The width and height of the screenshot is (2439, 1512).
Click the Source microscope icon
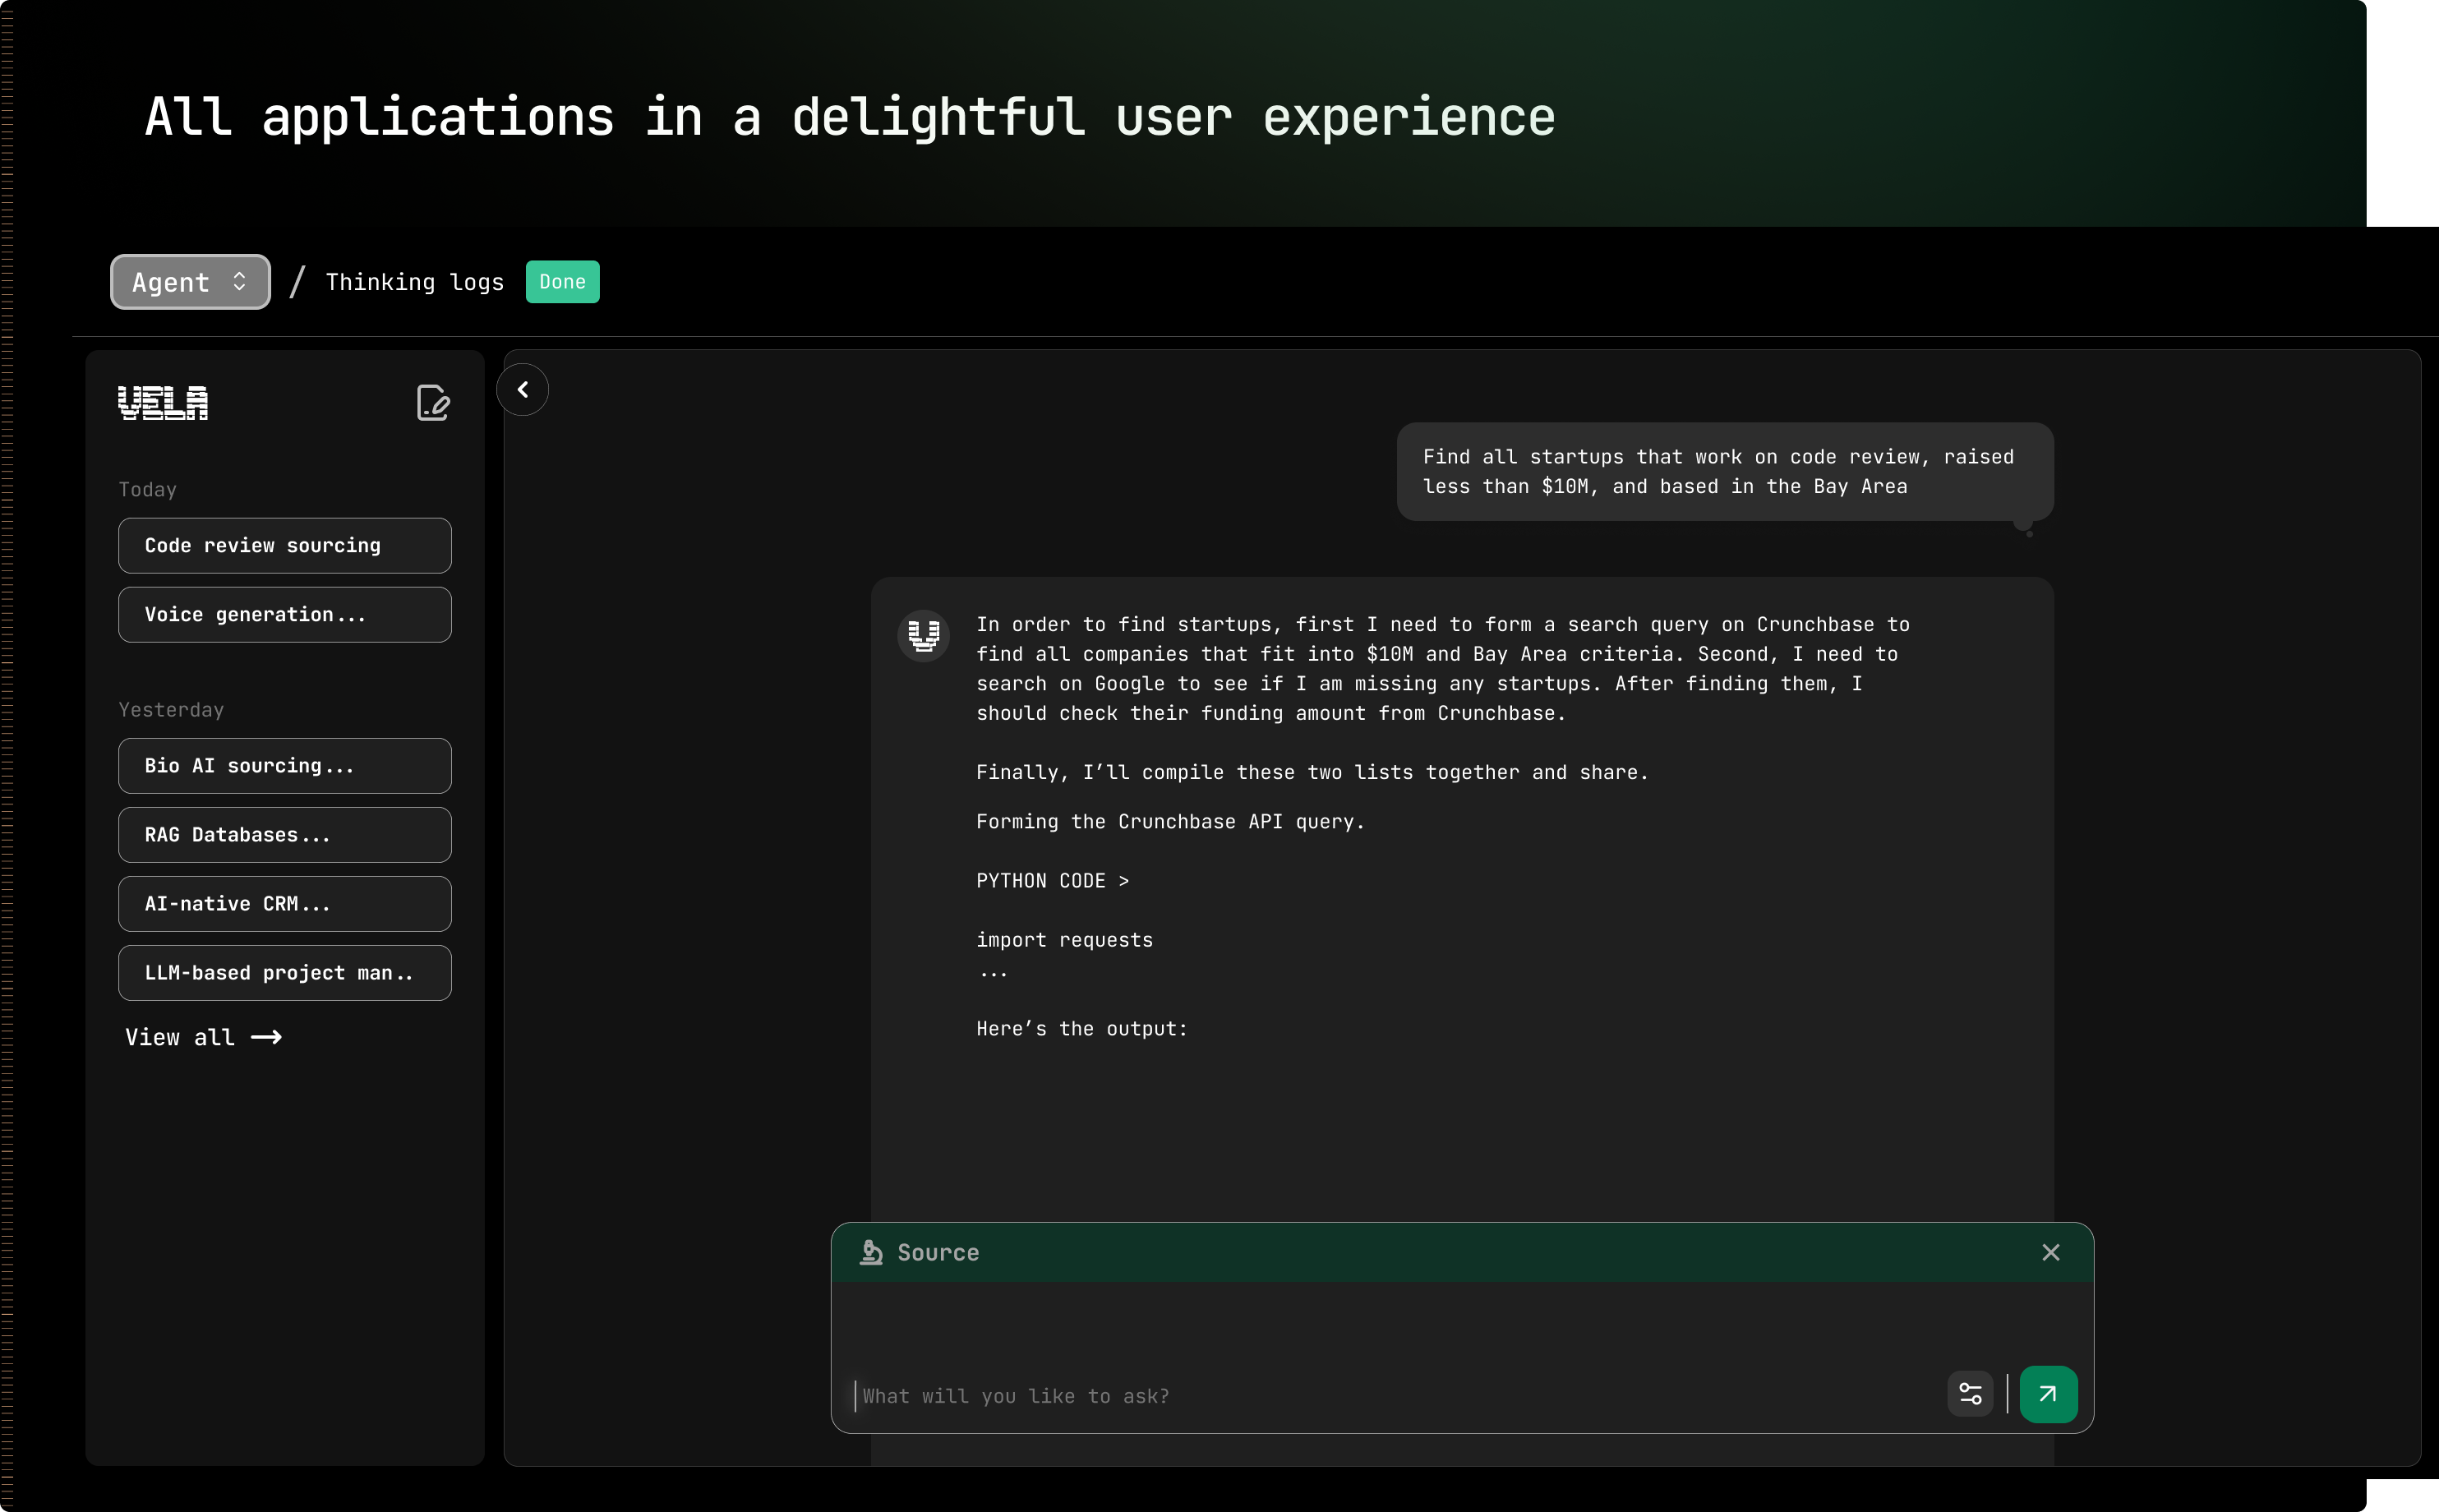(x=871, y=1252)
